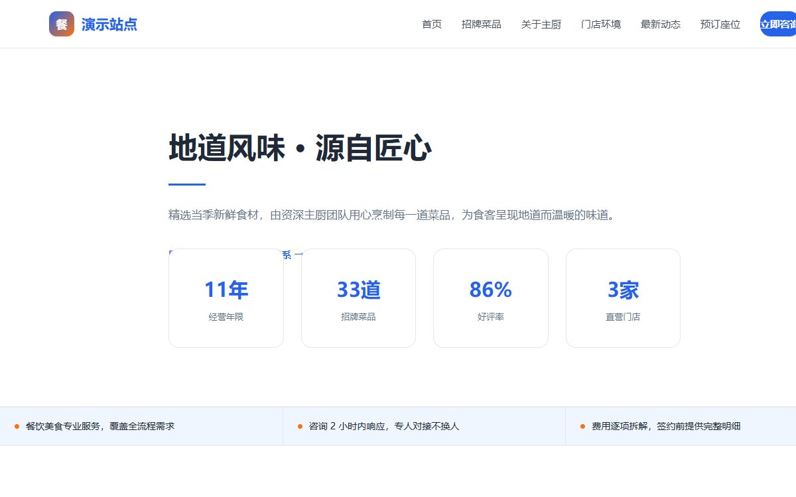The width and height of the screenshot is (796, 497).
Task: Click the 招牌菜品 label under 33道
Action: [x=359, y=317]
